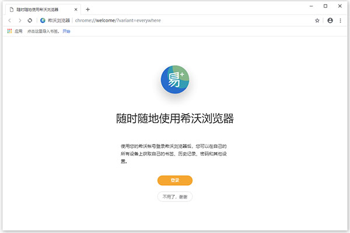Reload the current page

click(30, 20)
